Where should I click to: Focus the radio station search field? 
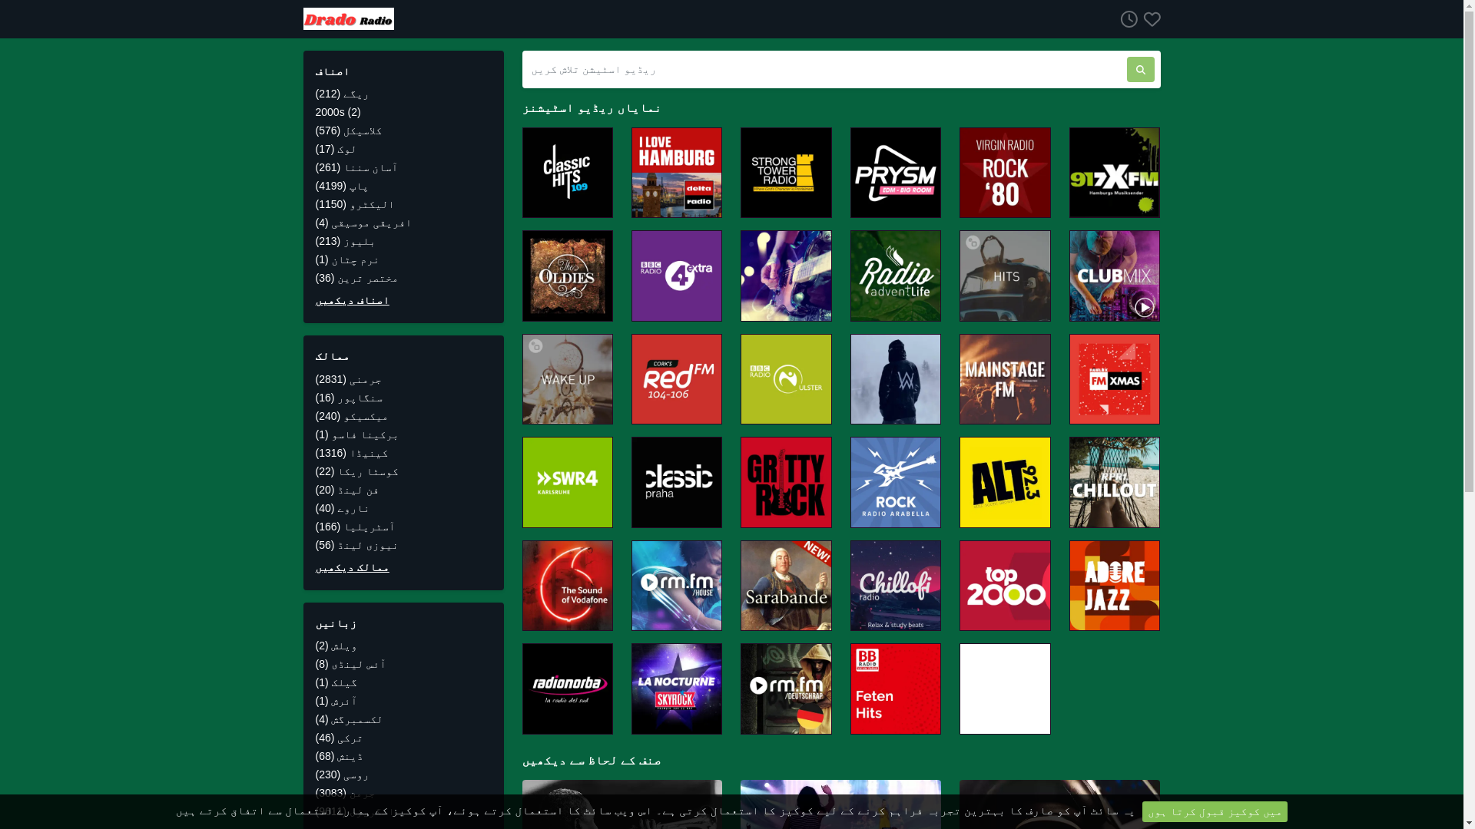click(x=824, y=70)
